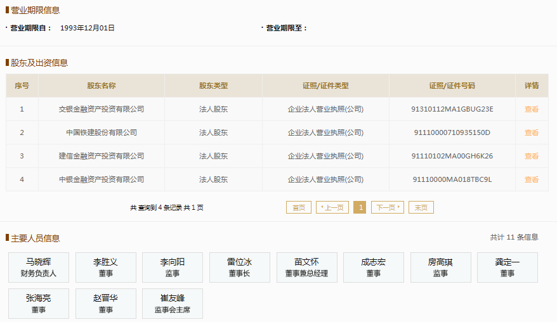Screen dimensions: 557x322
Task: Click 证照/证件号码 column header
Action: [452, 86]
